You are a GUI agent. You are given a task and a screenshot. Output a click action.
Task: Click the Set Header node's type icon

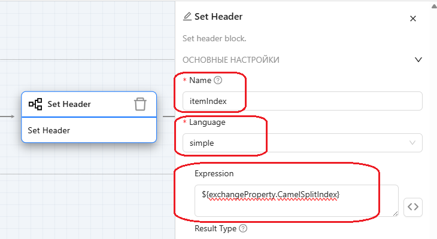coord(35,104)
